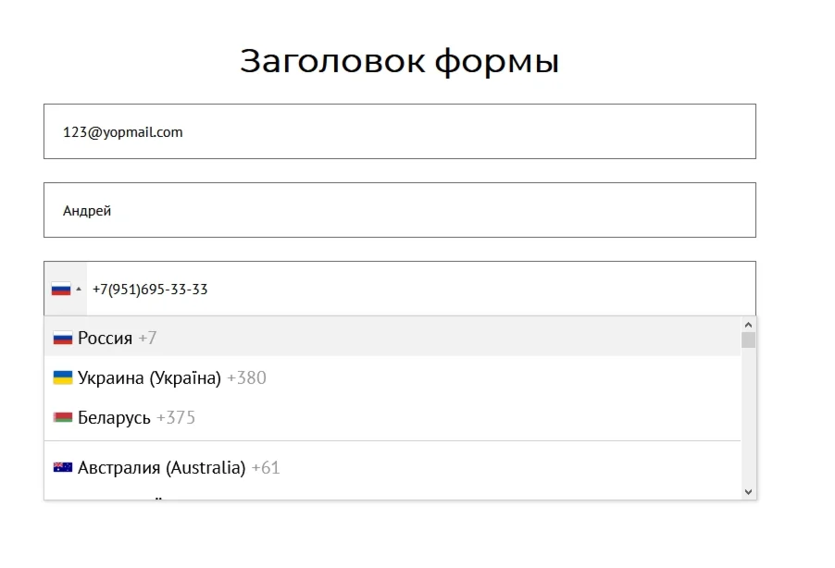This screenshot has width=835, height=568.
Task: Focus the email field containing 123@yopmail.com
Action: click(x=399, y=131)
